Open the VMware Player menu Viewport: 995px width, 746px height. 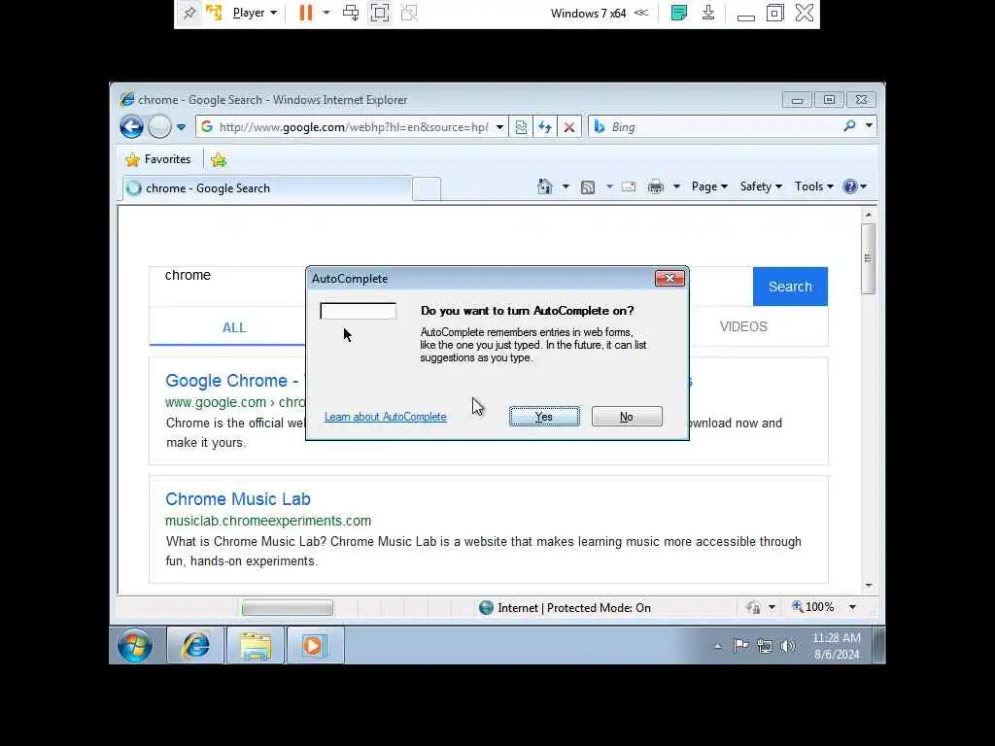coord(255,13)
